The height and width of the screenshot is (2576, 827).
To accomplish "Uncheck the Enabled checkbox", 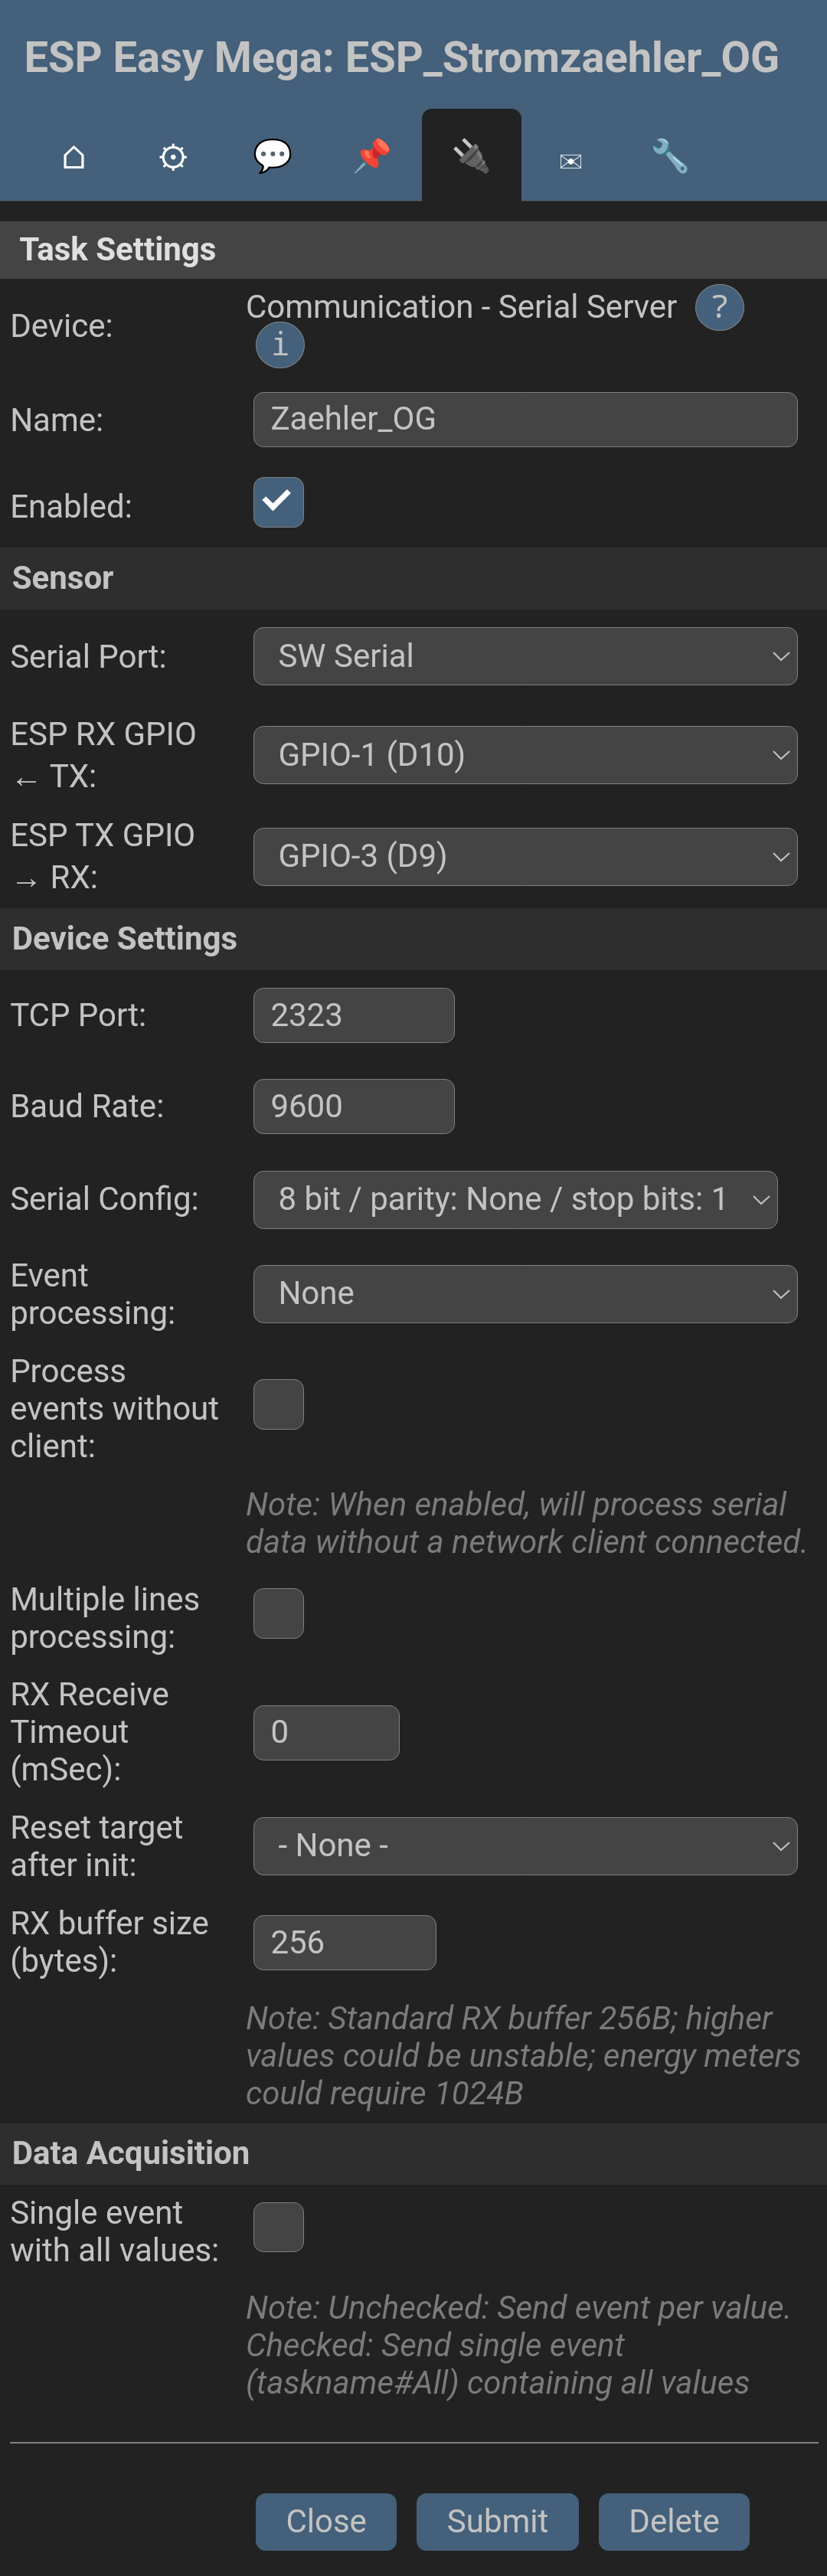I will coord(278,502).
